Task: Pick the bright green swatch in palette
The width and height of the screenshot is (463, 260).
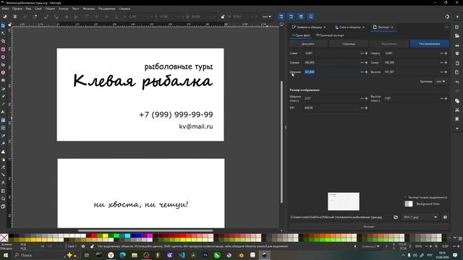Action: tap(116, 236)
